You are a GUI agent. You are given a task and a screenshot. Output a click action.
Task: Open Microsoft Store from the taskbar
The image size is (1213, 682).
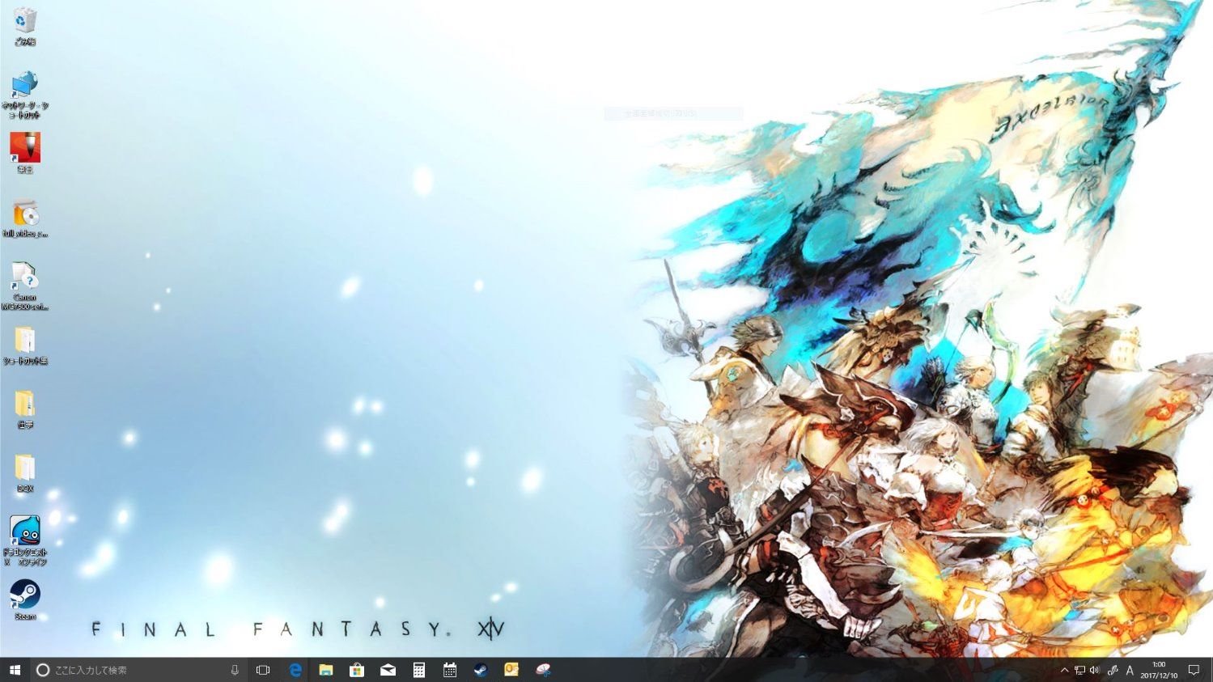(357, 670)
